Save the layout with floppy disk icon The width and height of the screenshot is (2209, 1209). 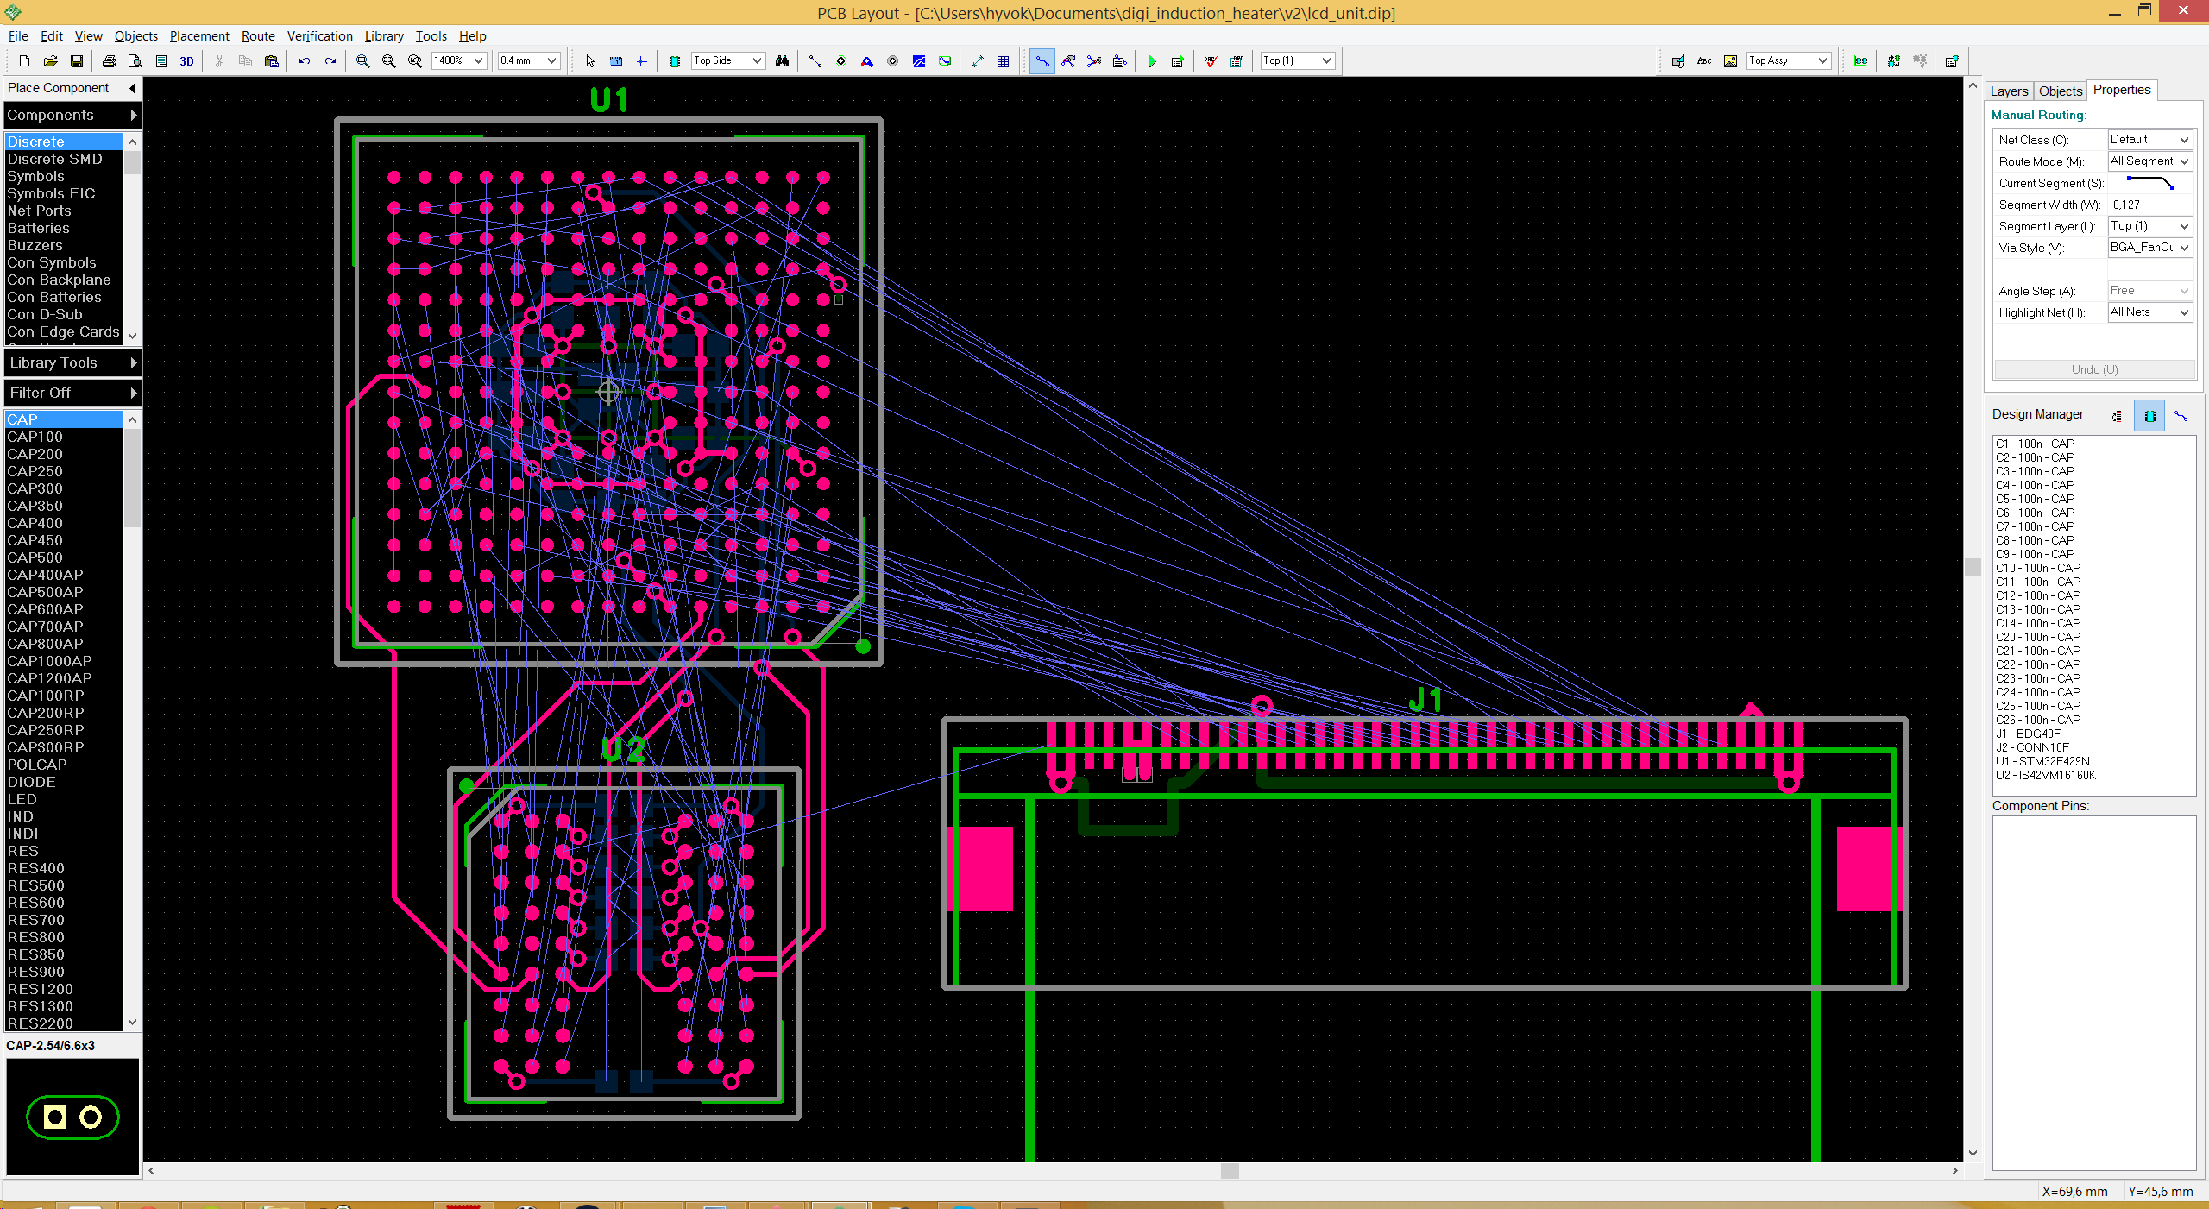click(76, 60)
